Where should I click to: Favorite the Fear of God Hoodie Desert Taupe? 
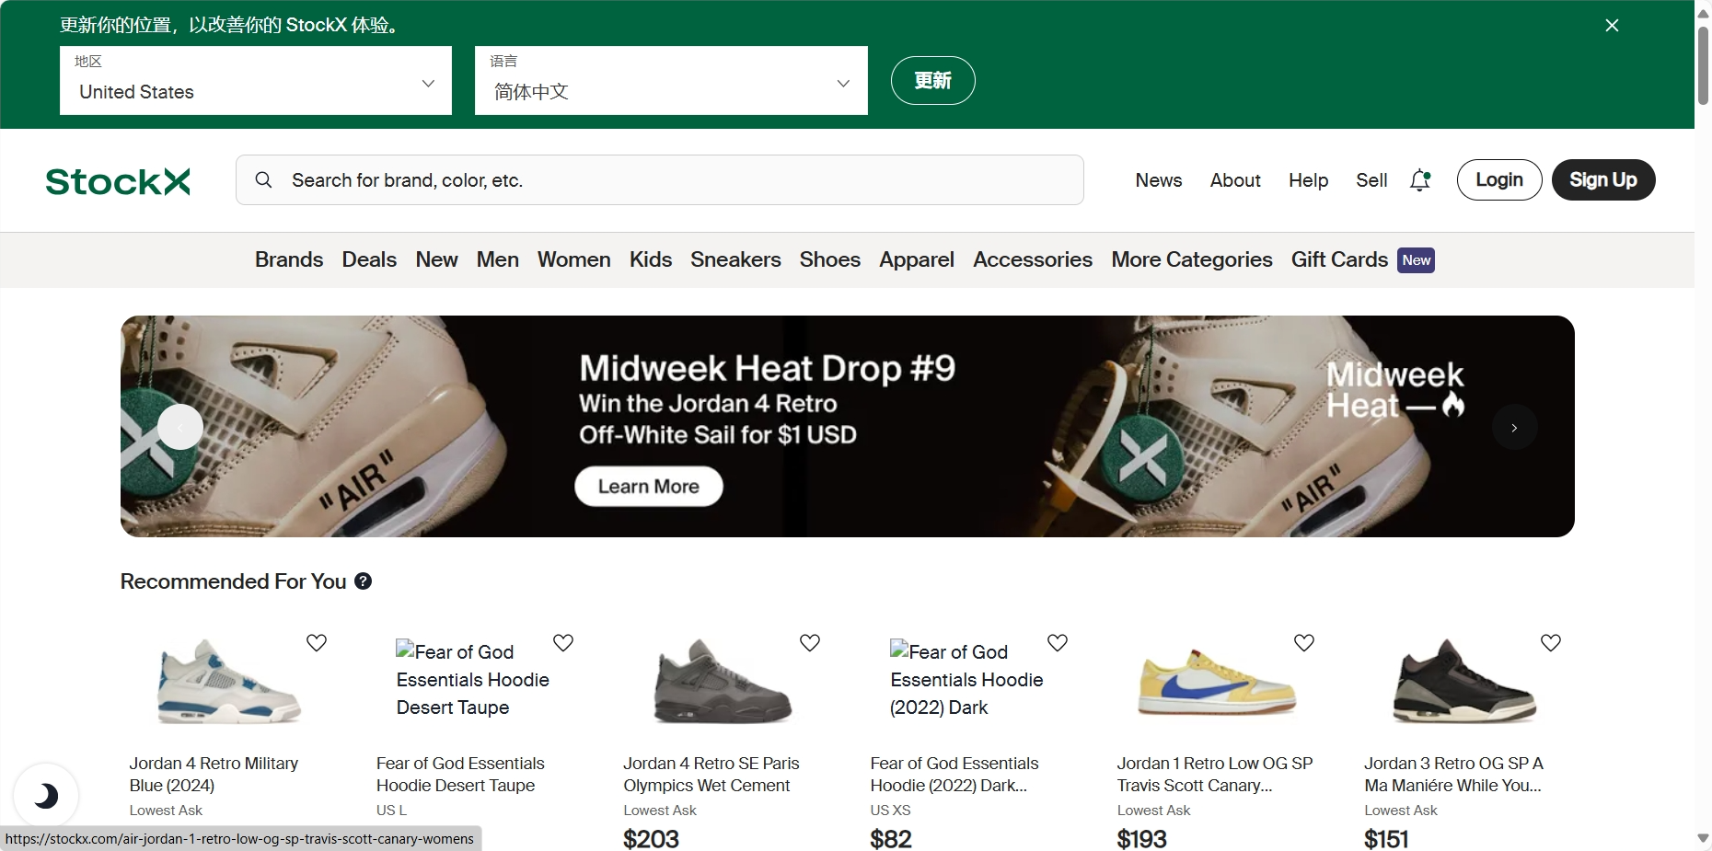pyautogui.click(x=563, y=642)
